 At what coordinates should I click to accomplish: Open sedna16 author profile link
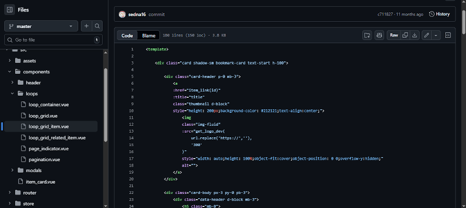tap(137, 14)
